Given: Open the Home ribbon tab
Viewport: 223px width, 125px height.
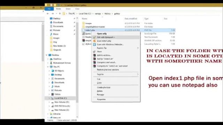Looking at the screenshot, I should click(x=59, y=9).
